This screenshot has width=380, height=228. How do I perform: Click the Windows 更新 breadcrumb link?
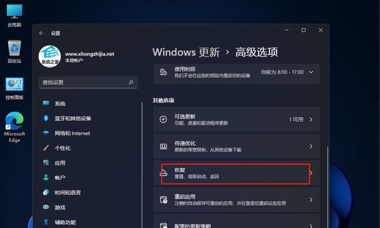186,52
